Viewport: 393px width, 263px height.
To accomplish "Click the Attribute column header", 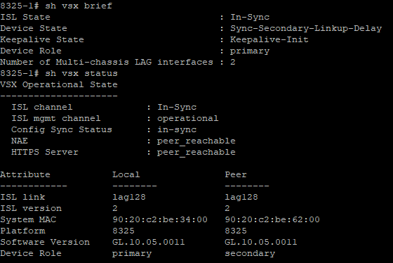I will click(25, 174).
